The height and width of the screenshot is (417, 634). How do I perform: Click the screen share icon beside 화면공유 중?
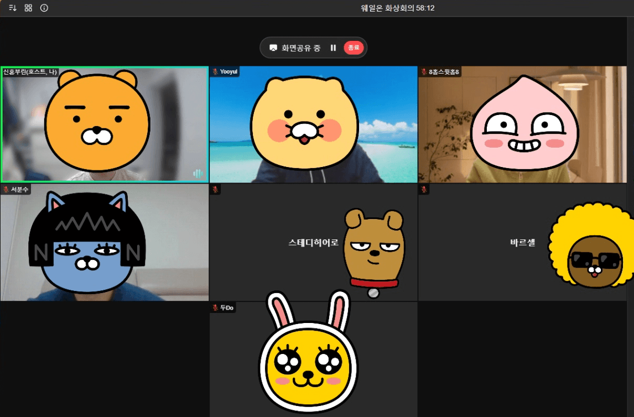pyautogui.click(x=273, y=48)
